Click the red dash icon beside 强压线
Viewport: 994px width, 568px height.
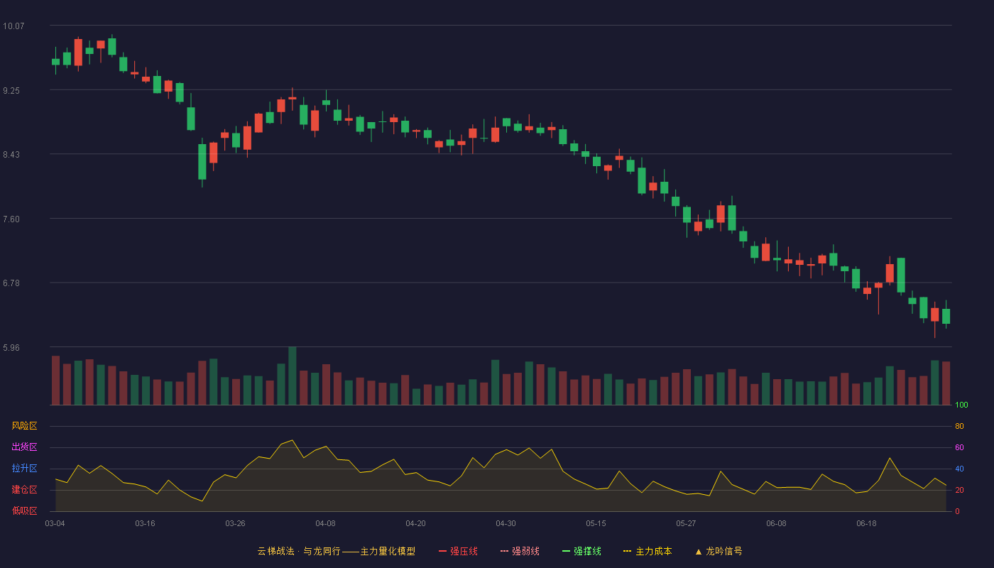[443, 551]
